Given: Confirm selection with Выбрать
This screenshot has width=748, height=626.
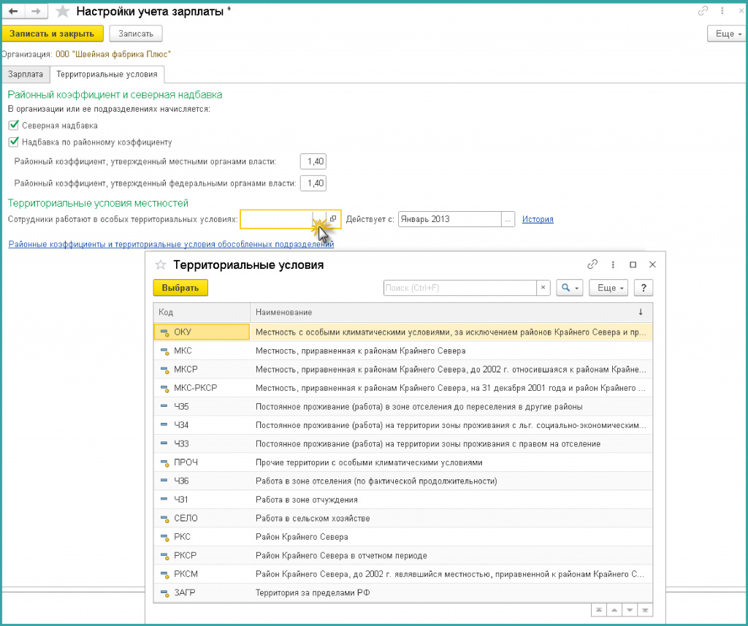Looking at the screenshot, I should [180, 288].
